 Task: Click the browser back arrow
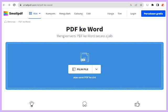(x=4, y=5)
